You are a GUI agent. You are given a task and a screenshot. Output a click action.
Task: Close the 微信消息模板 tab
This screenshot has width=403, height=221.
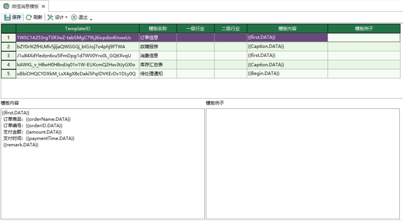click(43, 6)
